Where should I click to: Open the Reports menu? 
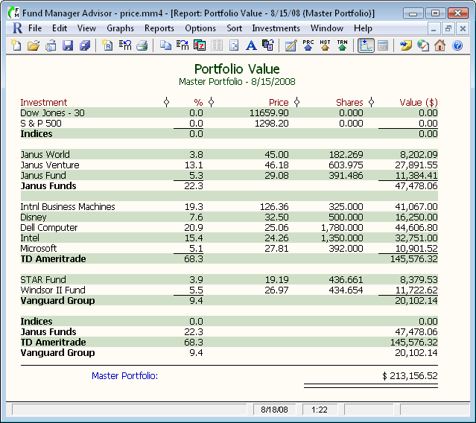point(159,28)
